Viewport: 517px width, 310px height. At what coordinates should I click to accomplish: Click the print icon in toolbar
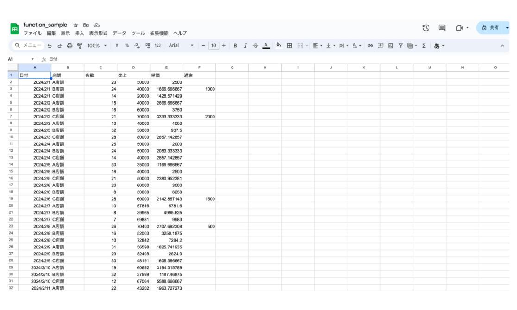tap(69, 46)
